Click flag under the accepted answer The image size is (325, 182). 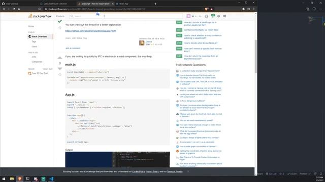coord(85,38)
